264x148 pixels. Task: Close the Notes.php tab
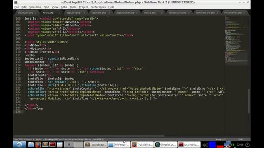point(59,13)
